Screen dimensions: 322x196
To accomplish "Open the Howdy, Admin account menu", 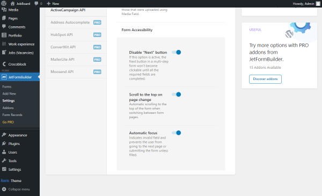I will coord(306,4).
